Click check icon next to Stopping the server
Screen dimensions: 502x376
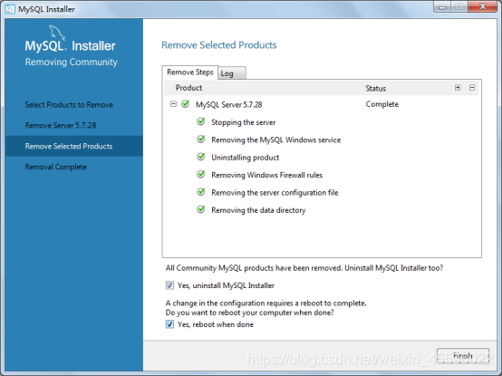coord(201,121)
